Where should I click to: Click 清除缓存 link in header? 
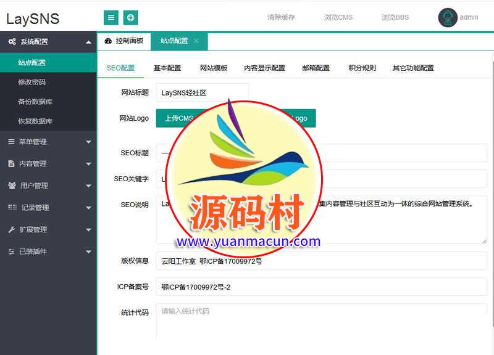pyautogui.click(x=281, y=17)
